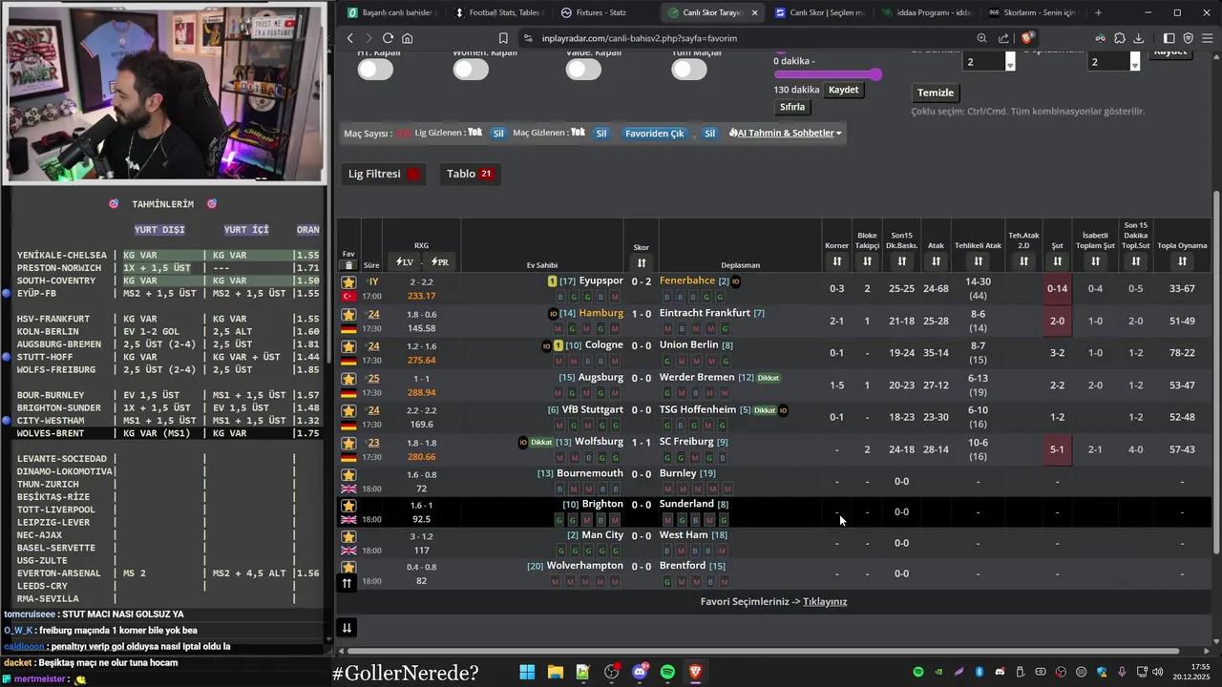This screenshot has height=687, width=1222.
Task: Expand AI Tahmin & Sohbetler dropdown
Action: point(785,134)
